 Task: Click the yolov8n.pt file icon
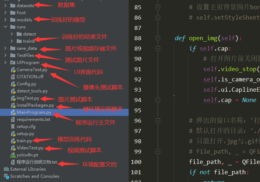click(13, 155)
